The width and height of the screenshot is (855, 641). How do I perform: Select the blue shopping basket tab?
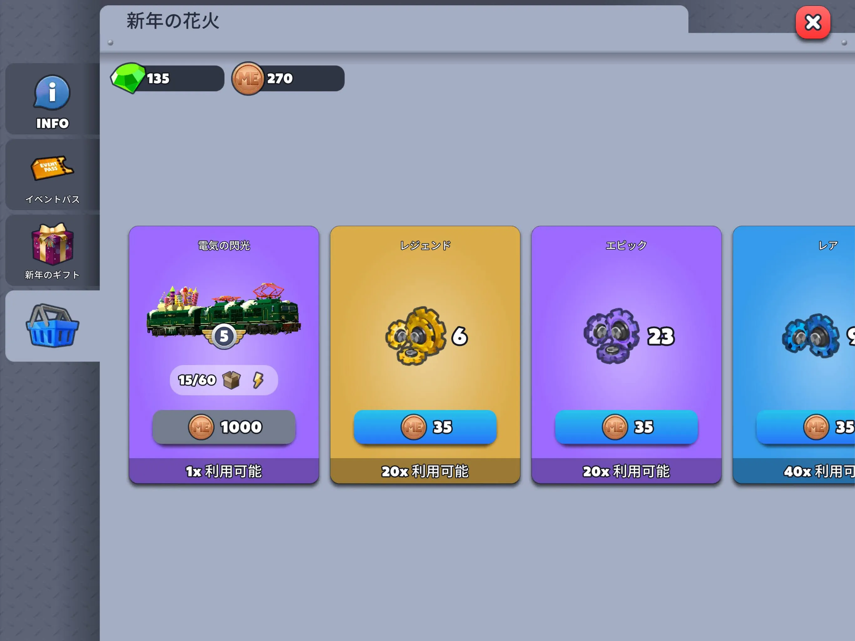point(52,326)
